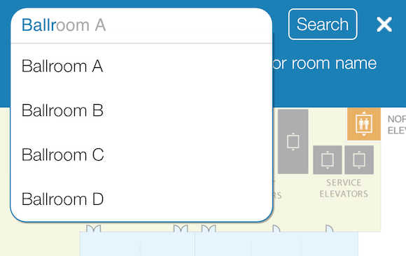
Task: Select the left light-blue room on the map
Action: (x=137, y=244)
